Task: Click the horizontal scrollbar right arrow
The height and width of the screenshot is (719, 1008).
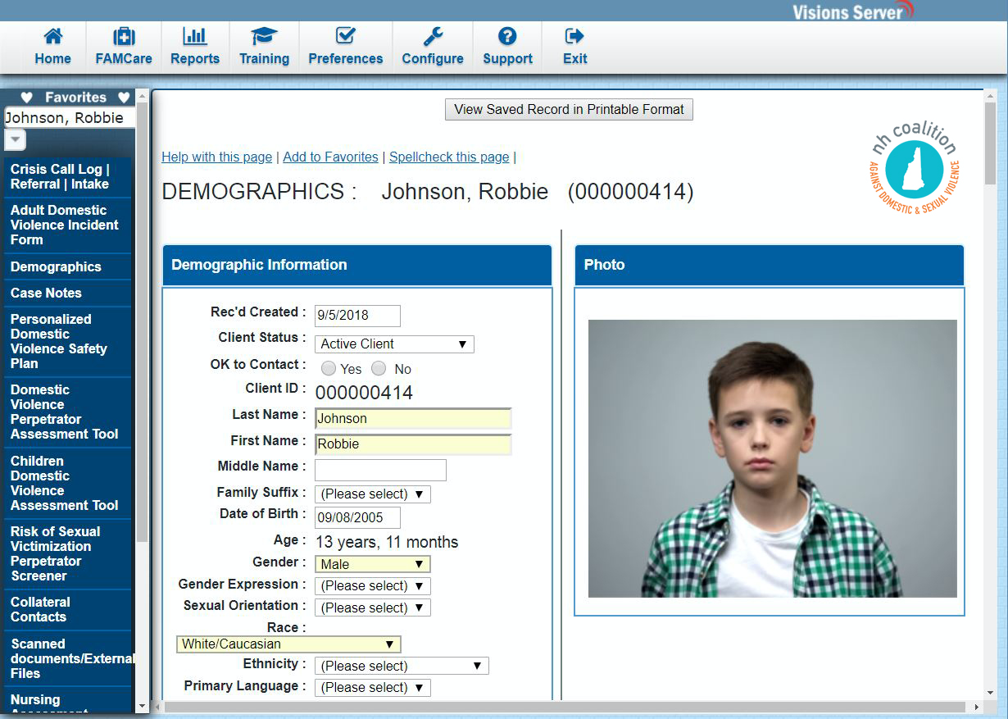Action: (x=976, y=707)
